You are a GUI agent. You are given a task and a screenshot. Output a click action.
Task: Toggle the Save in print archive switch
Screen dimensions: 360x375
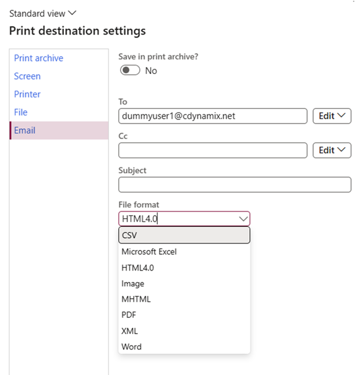130,70
